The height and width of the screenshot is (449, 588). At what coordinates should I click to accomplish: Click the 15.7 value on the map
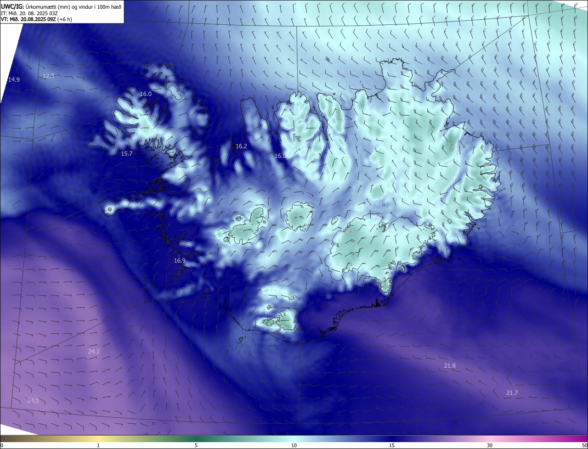coord(127,154)
